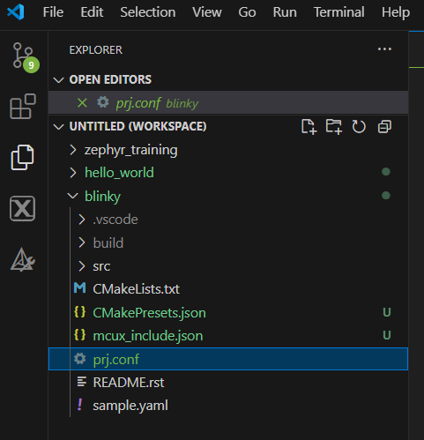Expand the src folder
This screenshot has width=424, height=440.
tap(82, 266)
